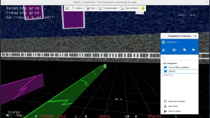Close the Computers & Contacts panel
210x118 pixels.
pyautogui.click(x=195, y=36)
